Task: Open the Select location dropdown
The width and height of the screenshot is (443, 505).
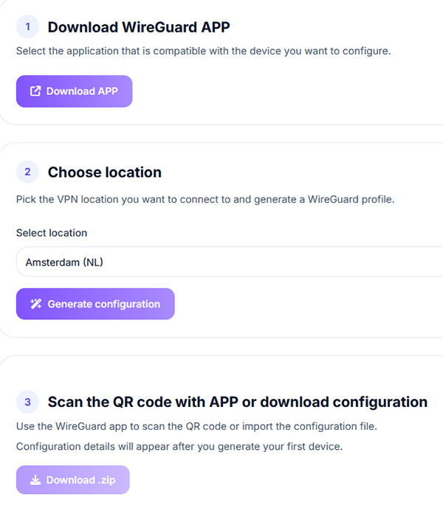Action: click(x=229, y=262)
